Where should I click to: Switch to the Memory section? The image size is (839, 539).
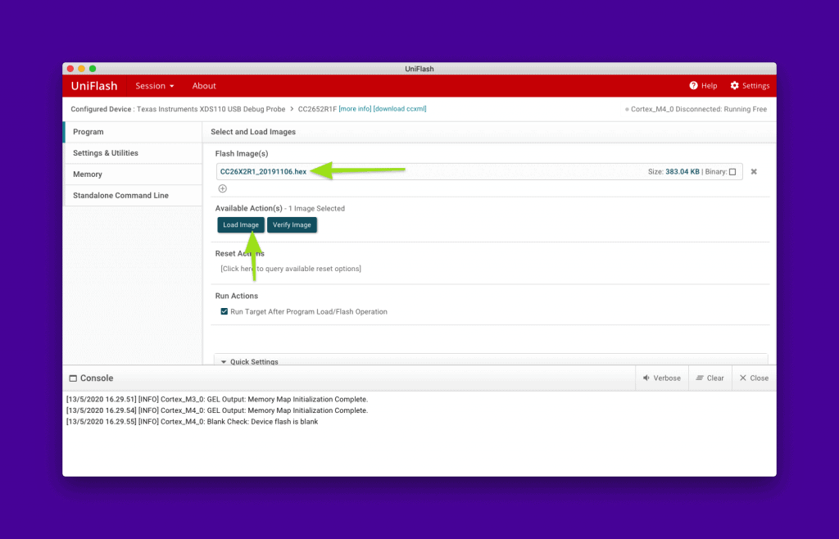[x=133, y=174]
